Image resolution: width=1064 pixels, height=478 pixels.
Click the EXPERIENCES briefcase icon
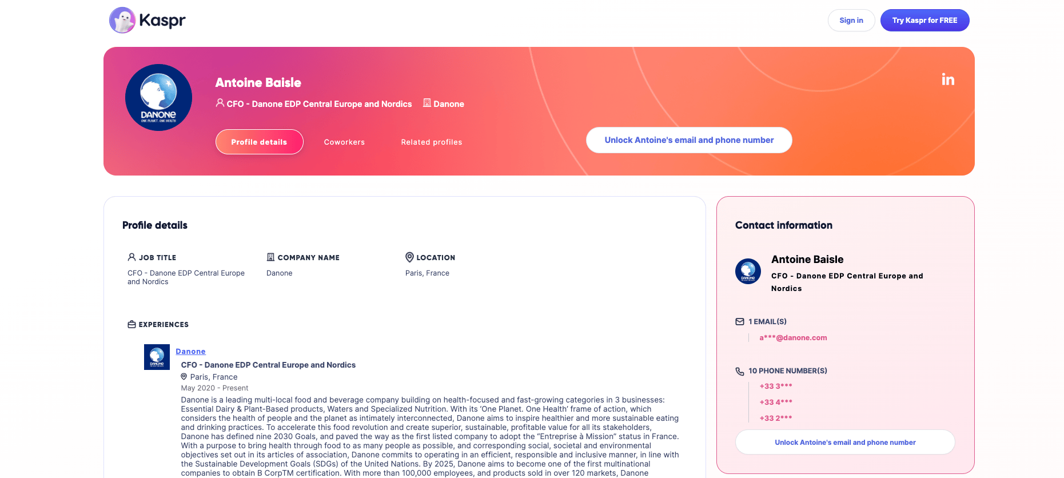coord(131,324)
